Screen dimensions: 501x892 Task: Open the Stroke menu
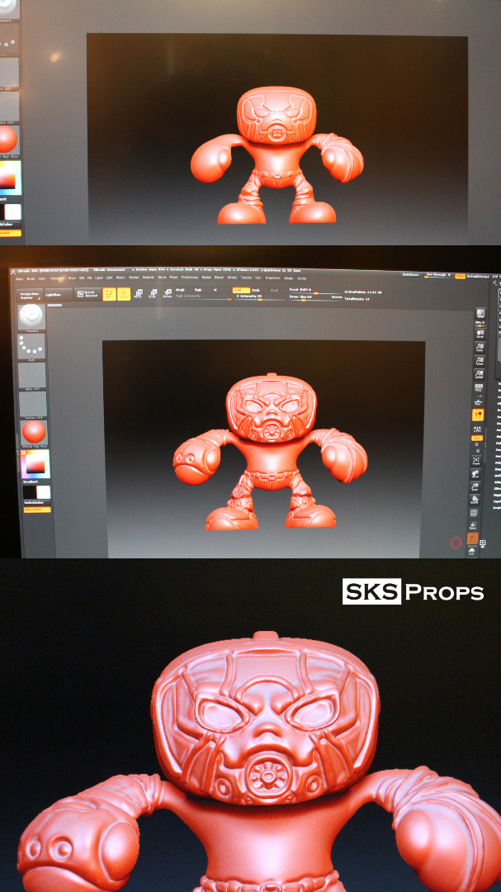231,278
